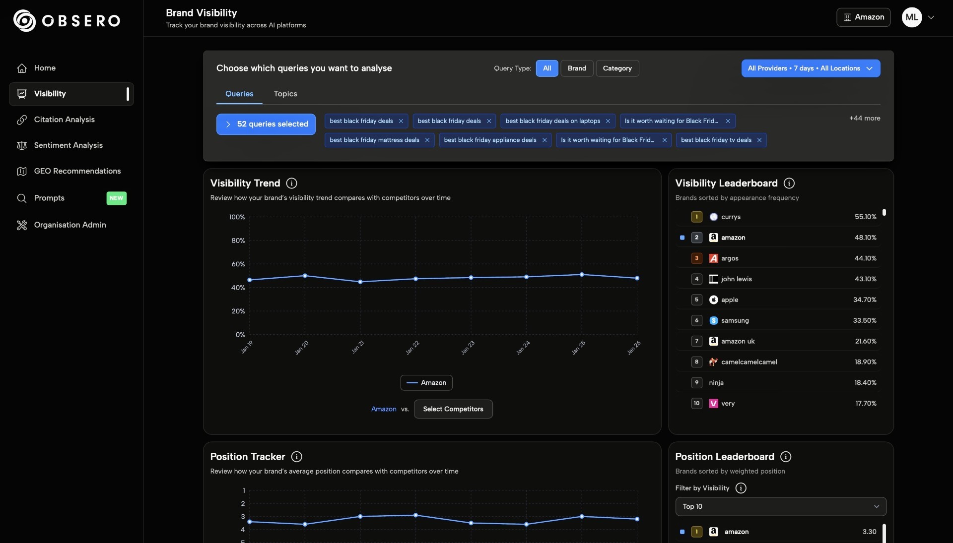The width and height of the screenshot is (953, 543).
Task: Open the GEO Recommendations map icon
Action: (x=21, y=171)
